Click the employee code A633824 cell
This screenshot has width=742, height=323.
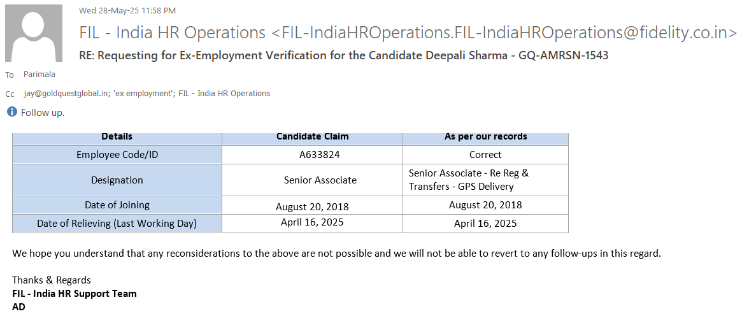[x=312, y=155]
